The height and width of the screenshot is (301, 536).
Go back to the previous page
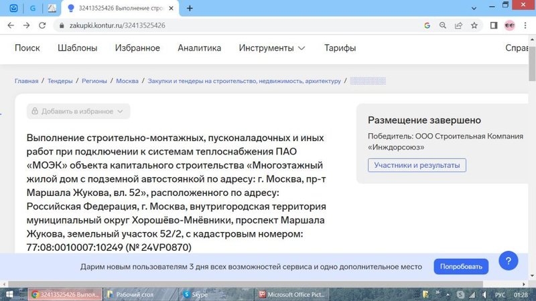(11, 25)
